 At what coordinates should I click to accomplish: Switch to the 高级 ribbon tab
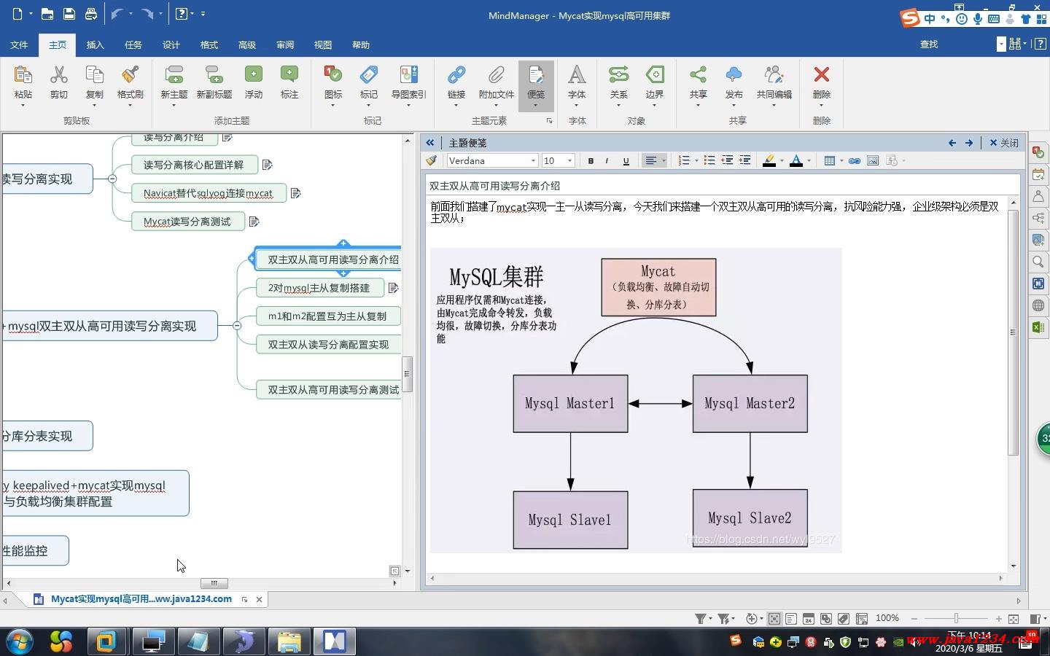247,44
